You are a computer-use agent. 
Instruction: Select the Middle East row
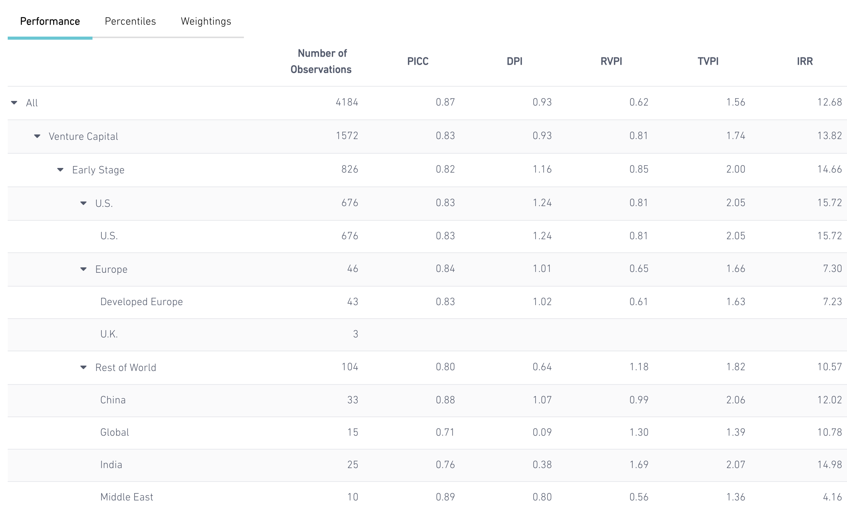127,497
